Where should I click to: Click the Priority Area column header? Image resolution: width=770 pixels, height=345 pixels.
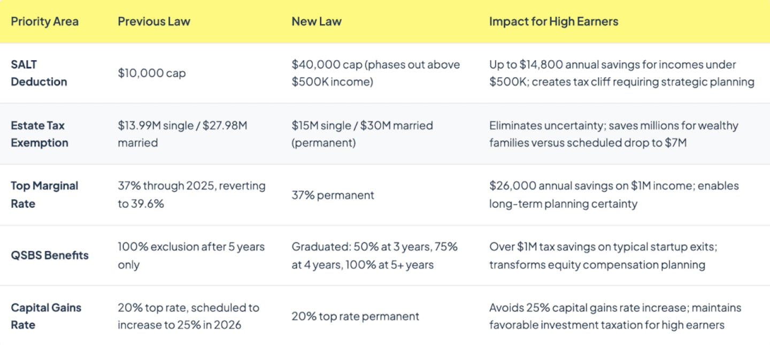point(44,22)
